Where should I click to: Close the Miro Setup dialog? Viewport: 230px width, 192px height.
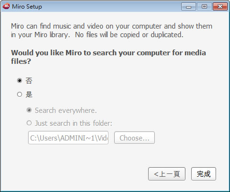point(220,7)
